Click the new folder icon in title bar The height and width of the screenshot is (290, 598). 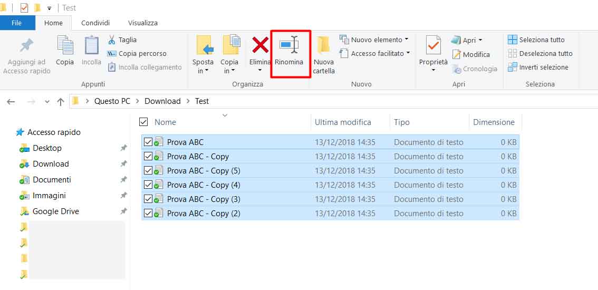[x=37, y=7]
